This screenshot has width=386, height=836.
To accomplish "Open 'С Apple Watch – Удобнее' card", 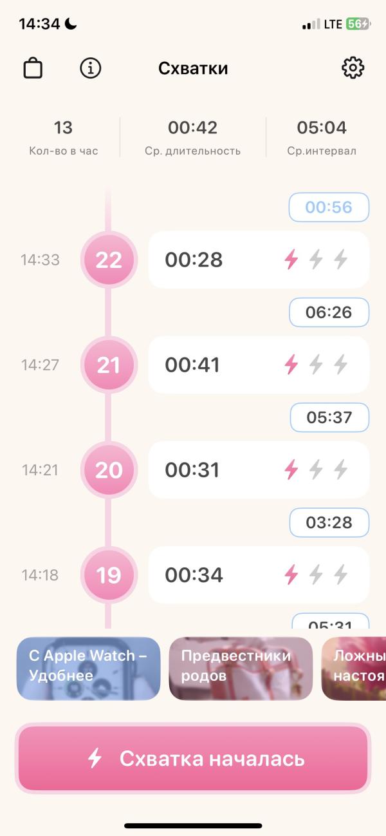I will coord(88,669).
